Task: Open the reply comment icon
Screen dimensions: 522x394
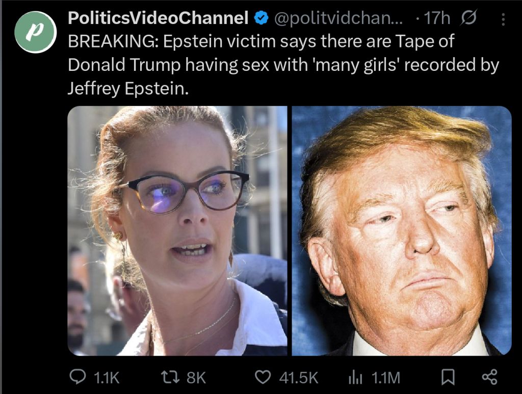Action: pos(77,377)
